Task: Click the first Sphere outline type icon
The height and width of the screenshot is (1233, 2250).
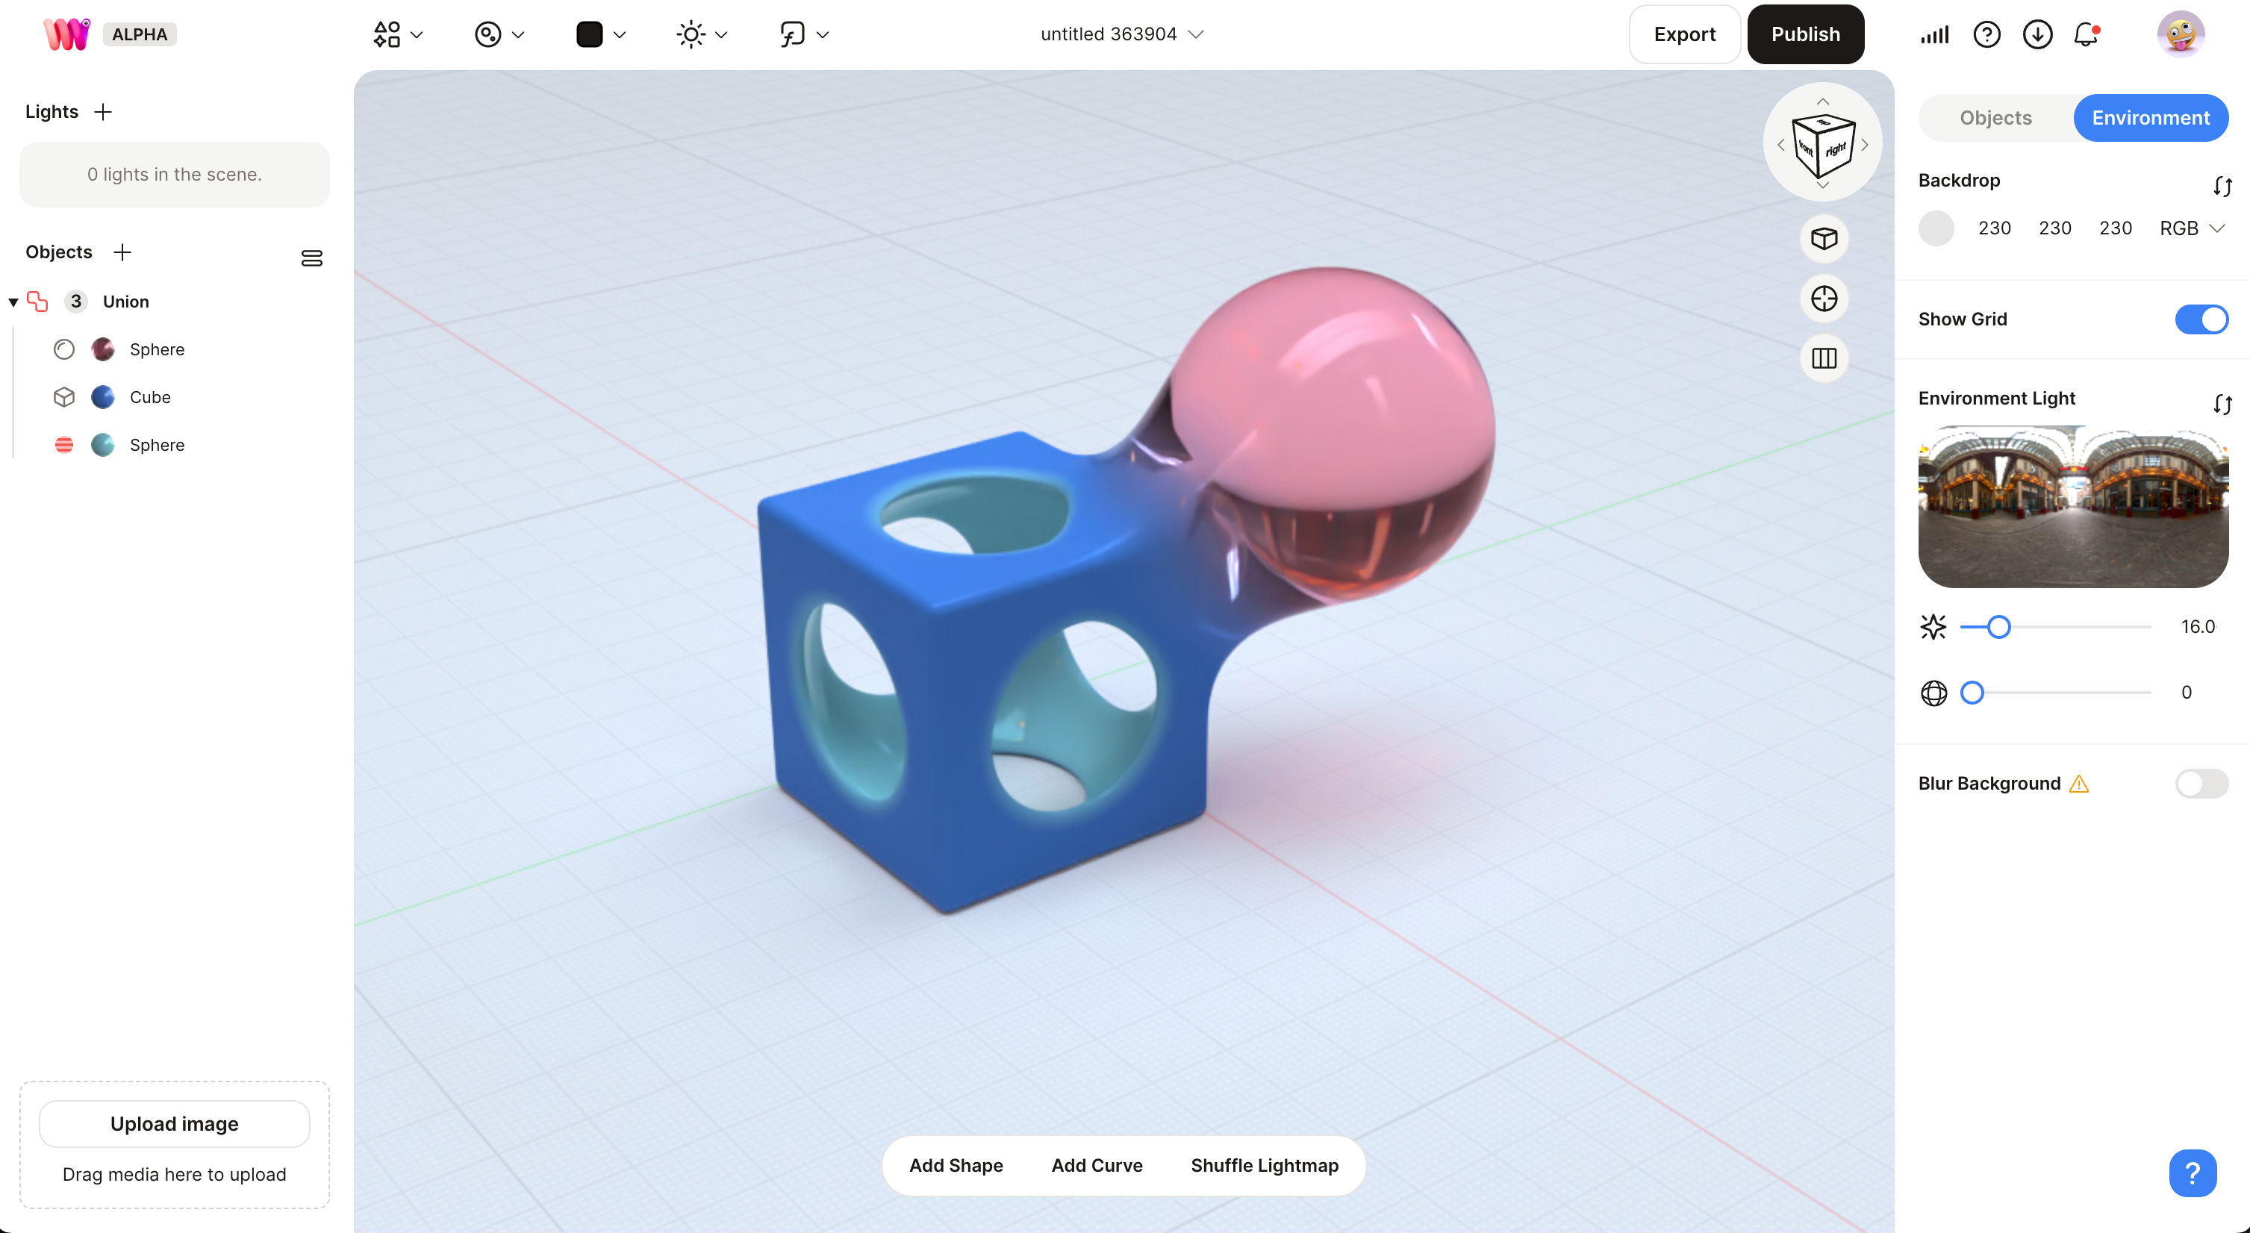Action: (63, 349)
